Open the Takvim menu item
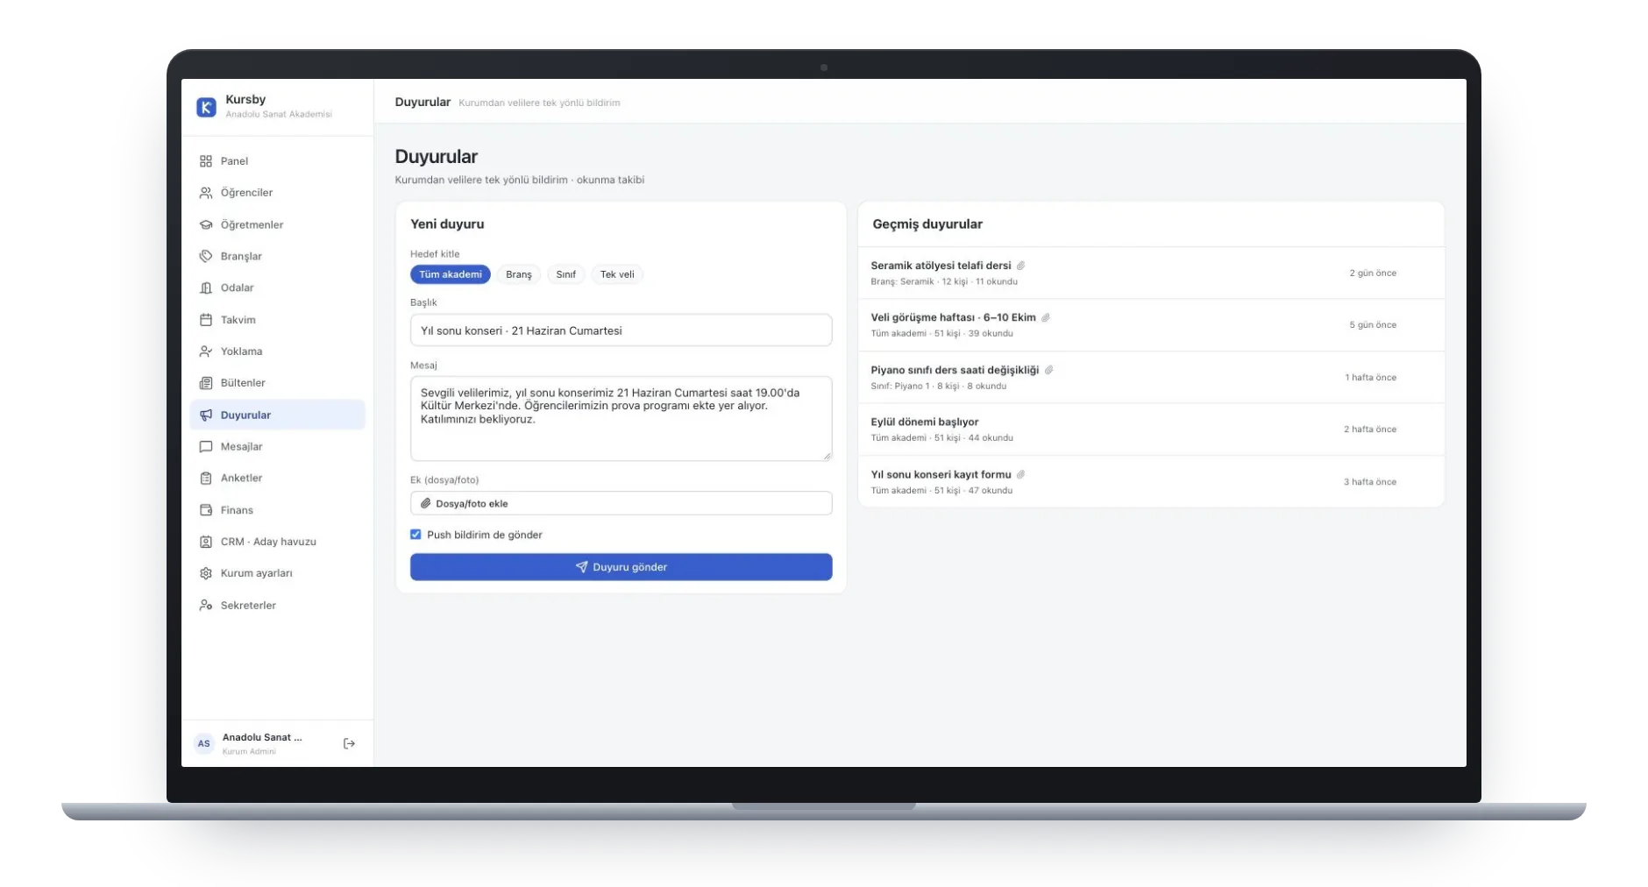This screenshot has height=887, width=1648. pyautogui.click(x=277, y=320)
